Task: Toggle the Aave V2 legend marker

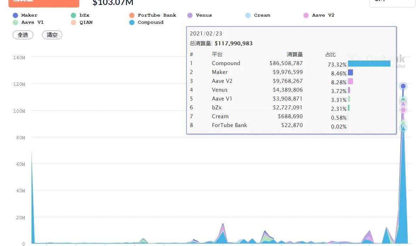Action: pos(306,15)
